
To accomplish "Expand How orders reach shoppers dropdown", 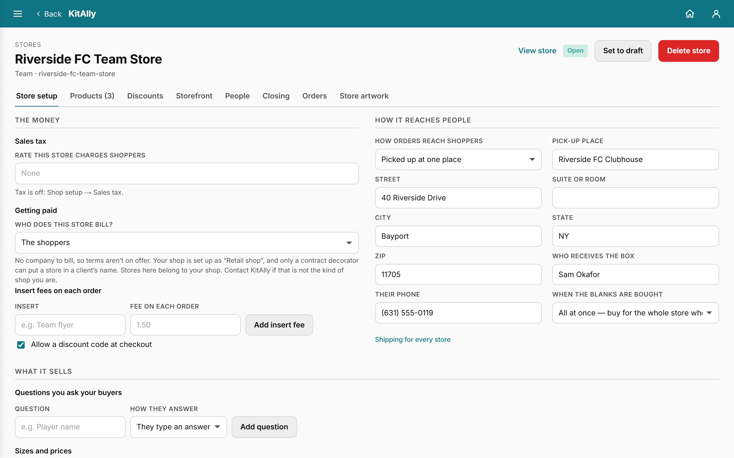I will 458,159.
